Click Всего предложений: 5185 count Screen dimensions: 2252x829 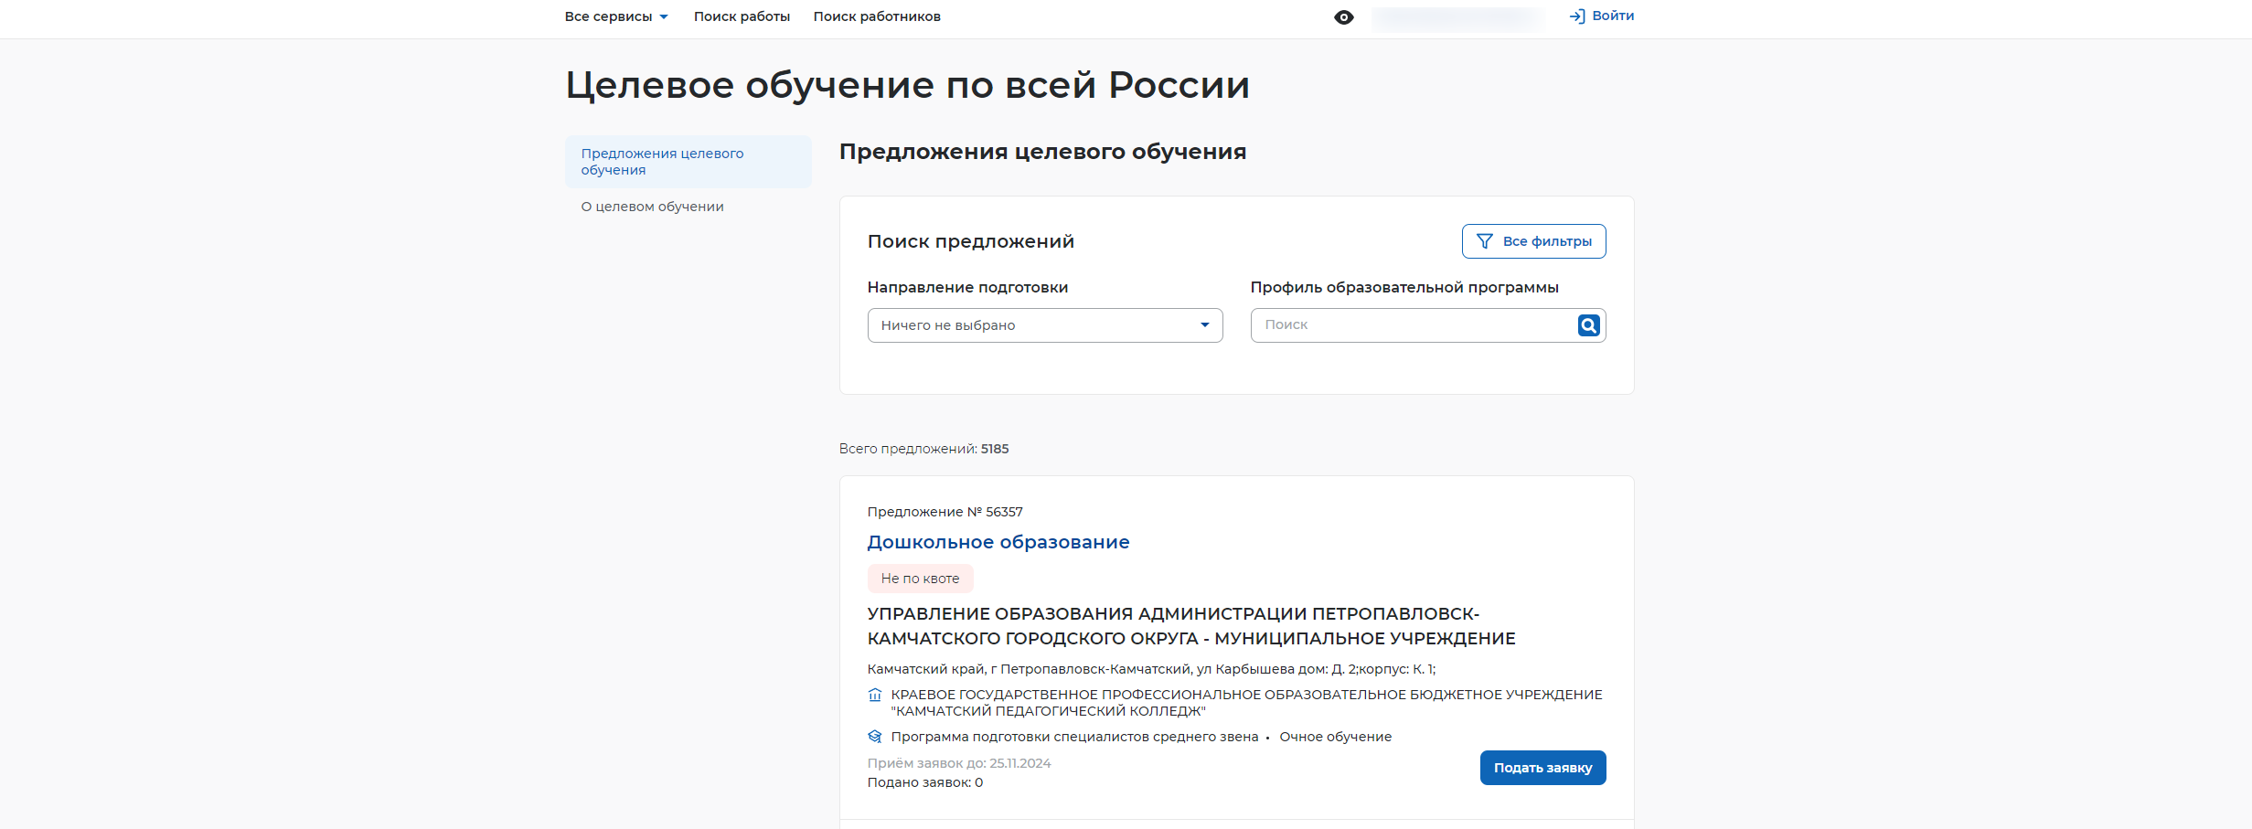click(923, 449)
